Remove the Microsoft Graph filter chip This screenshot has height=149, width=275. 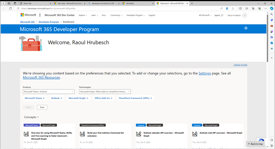pos(88,98)
